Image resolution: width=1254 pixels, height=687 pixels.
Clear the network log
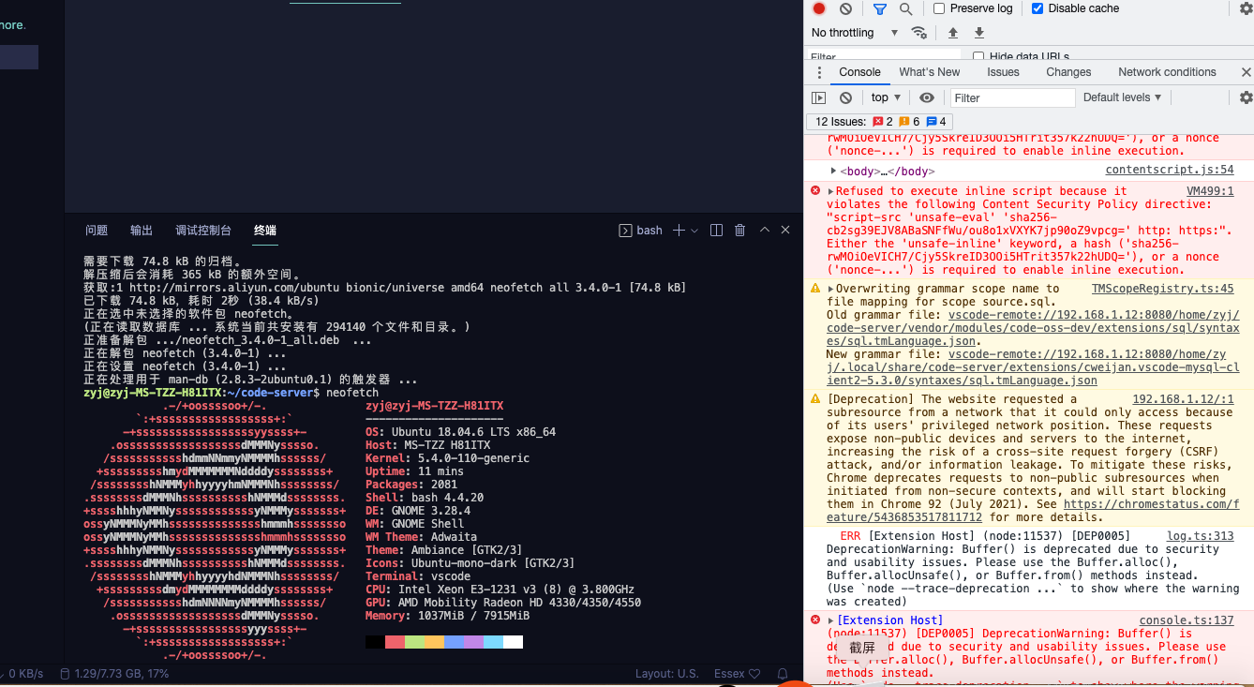(x=845, y=8)
